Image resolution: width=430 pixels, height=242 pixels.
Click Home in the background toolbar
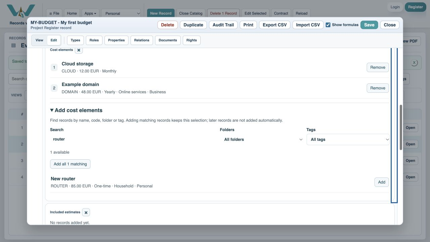click(72, 13)
